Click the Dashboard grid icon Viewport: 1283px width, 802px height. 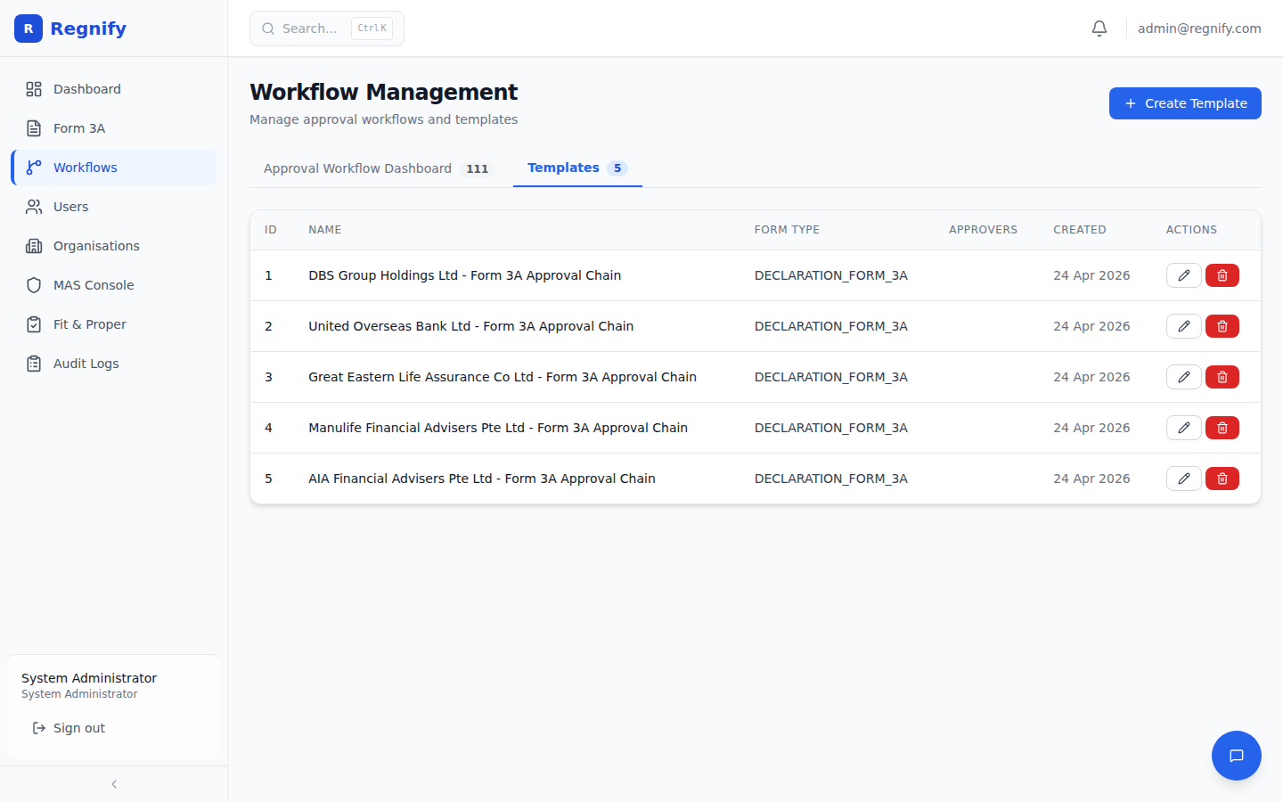34,89
